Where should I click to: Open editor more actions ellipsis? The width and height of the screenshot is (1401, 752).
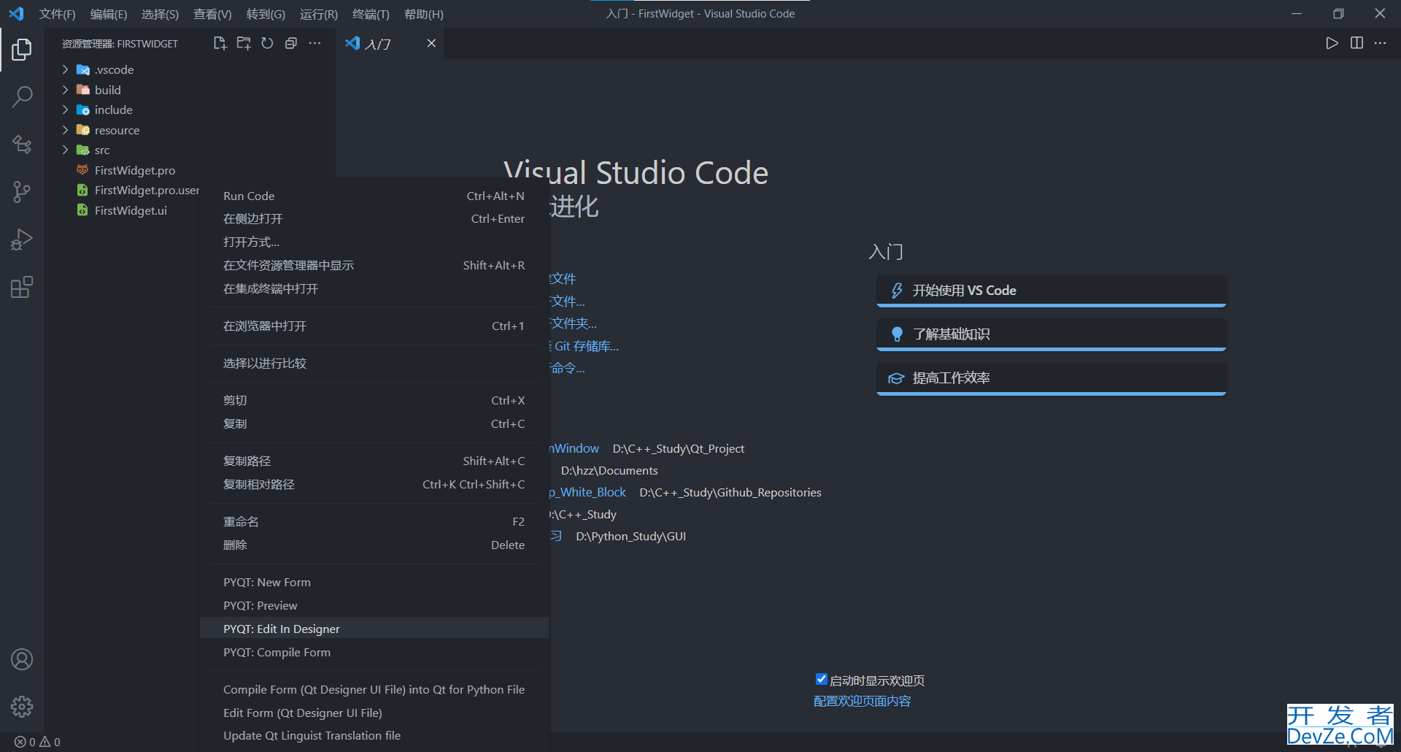(1380, 43)
